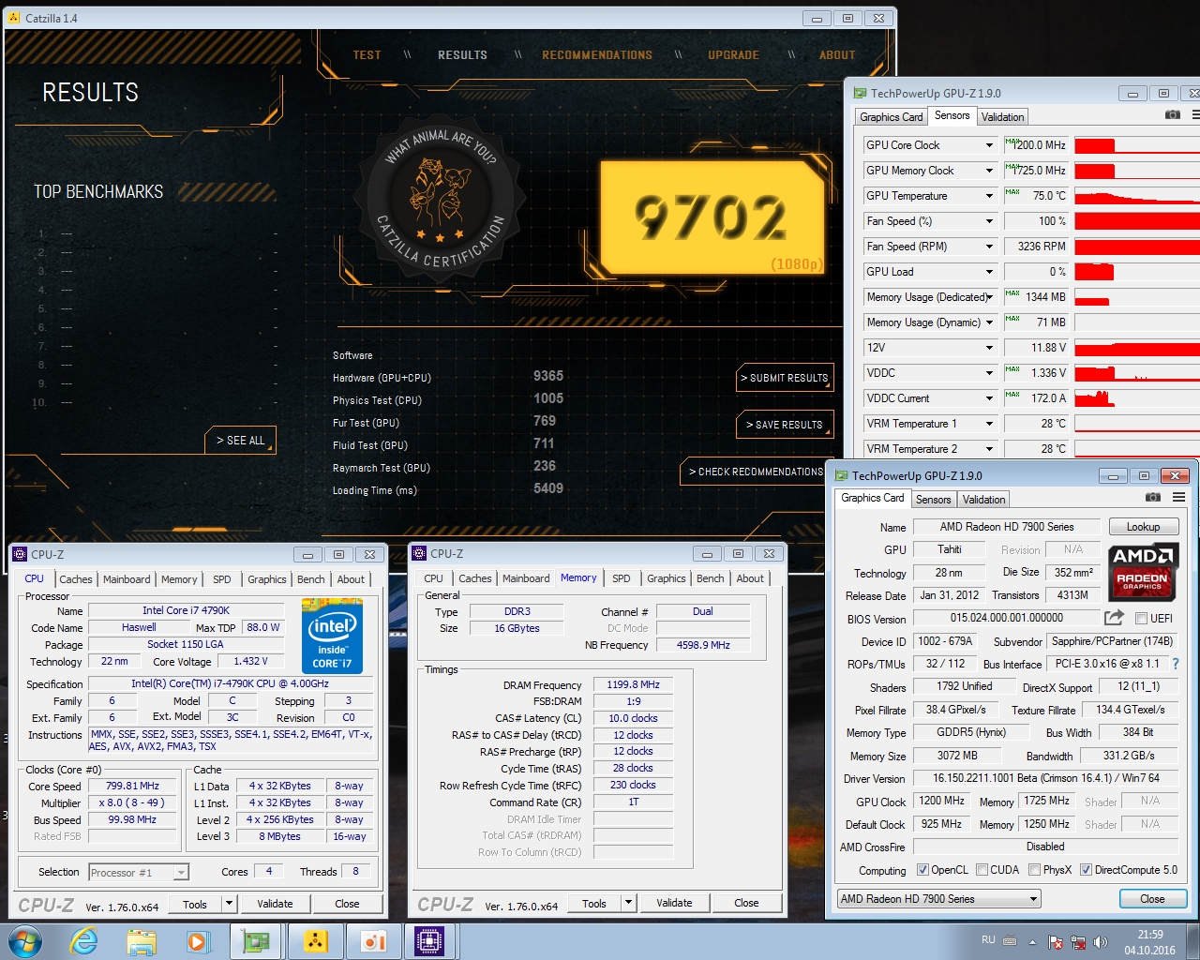Toggle DirectCompute 5.0 checkbox

[x=1086, y=870]
